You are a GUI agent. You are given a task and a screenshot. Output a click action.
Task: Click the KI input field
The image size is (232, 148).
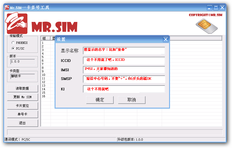click(x=124, y=89)
